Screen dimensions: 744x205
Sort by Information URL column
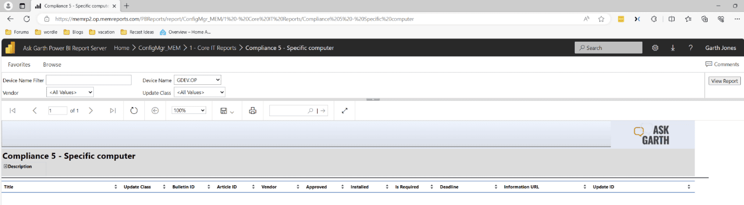click(x=585, y=187)
